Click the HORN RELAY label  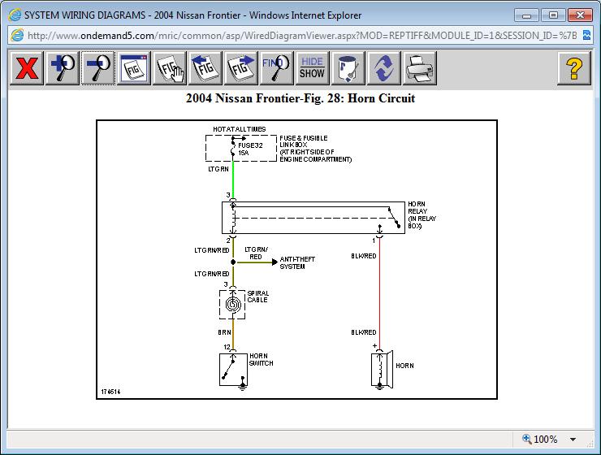pyautogui.click(x=422, y=214)
